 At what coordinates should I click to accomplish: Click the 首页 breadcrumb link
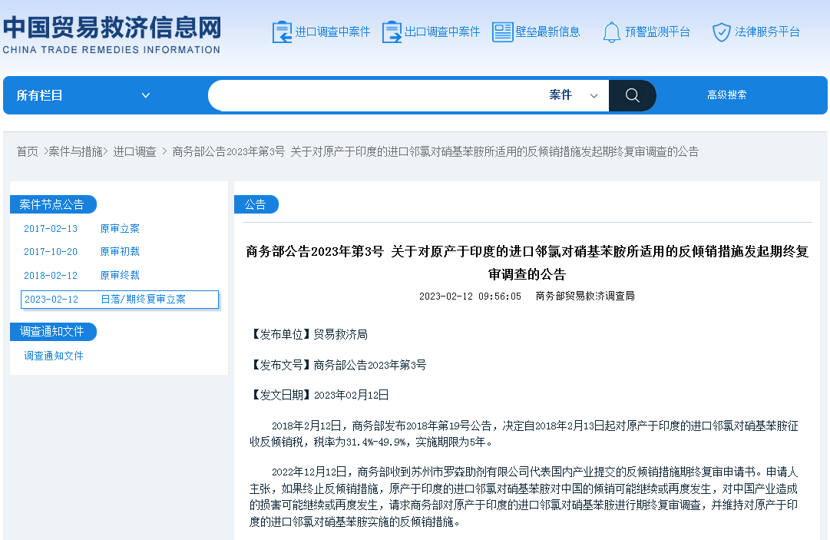28,151
